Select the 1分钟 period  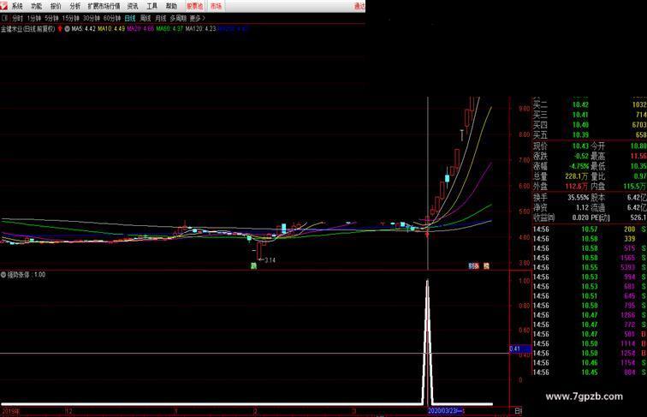click(34, 18)
